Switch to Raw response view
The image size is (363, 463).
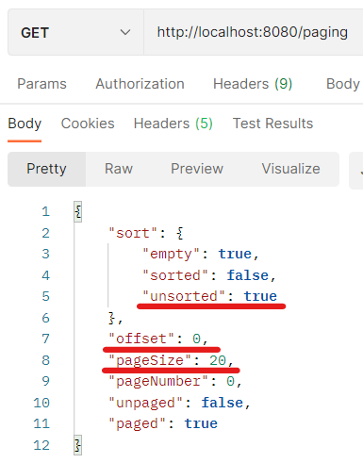coord(119,169)
